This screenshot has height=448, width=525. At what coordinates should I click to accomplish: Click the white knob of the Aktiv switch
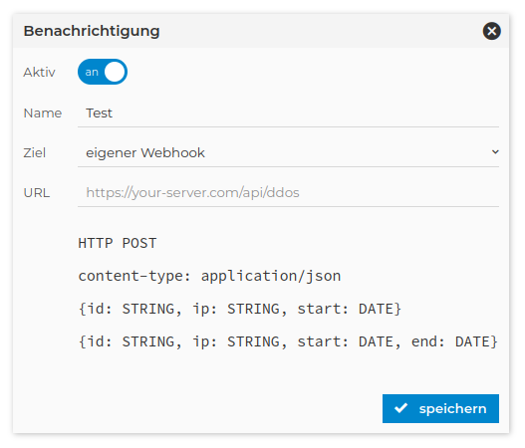(x=115, y=72)
